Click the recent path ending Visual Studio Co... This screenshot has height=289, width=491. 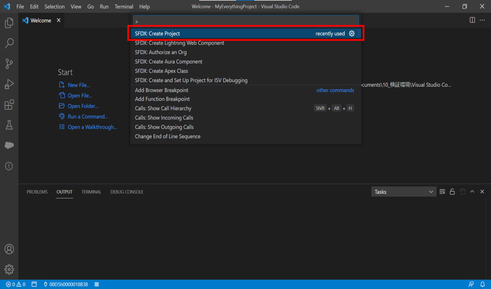406,85
